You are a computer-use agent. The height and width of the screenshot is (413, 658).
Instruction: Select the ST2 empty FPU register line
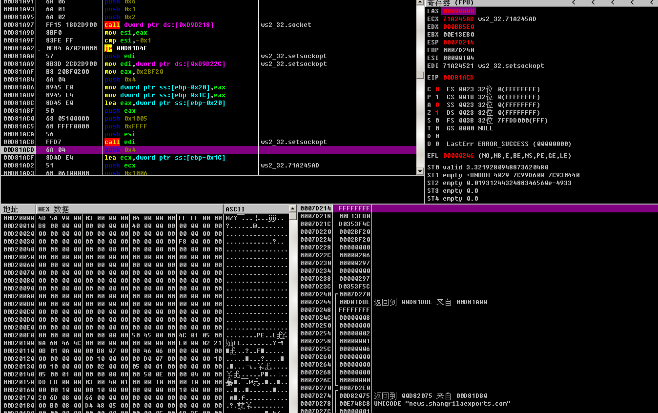[x=499, y=183]
